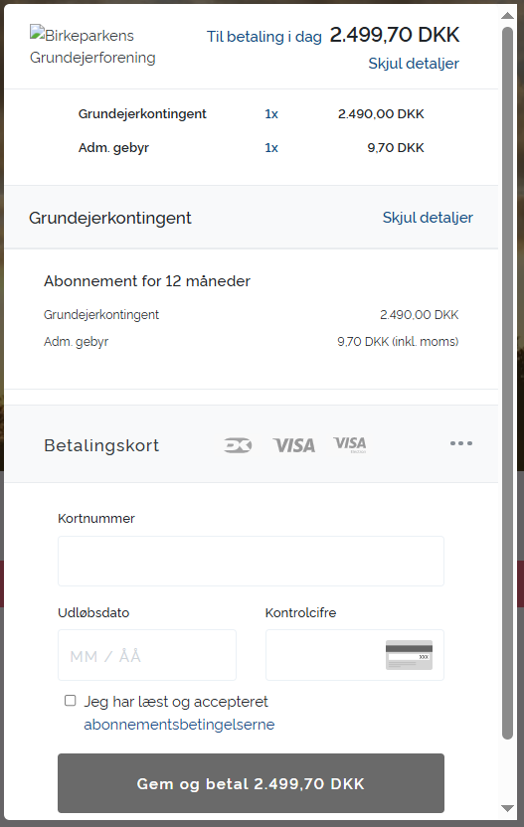Focus the Kortnummer input field

coord(251,562)
